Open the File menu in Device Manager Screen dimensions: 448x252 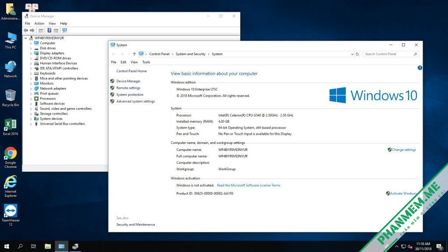28,24
